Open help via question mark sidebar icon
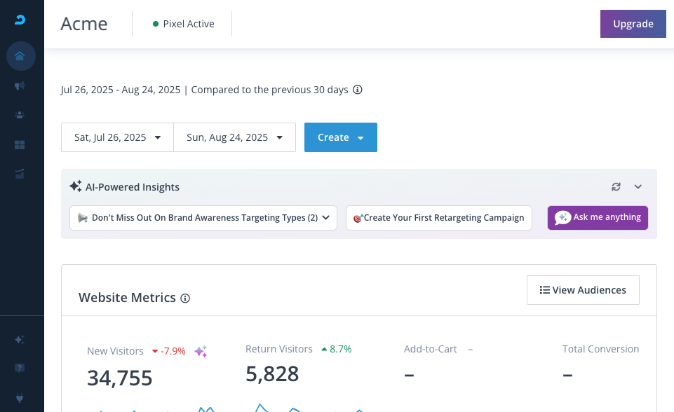Viewport: 674px width, 412px height. (20, 369)
